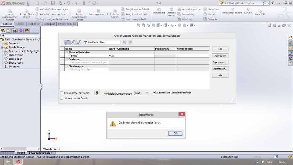Toggle Instant3D tool
The image size is (293, 165).
[x=259, y=12]
